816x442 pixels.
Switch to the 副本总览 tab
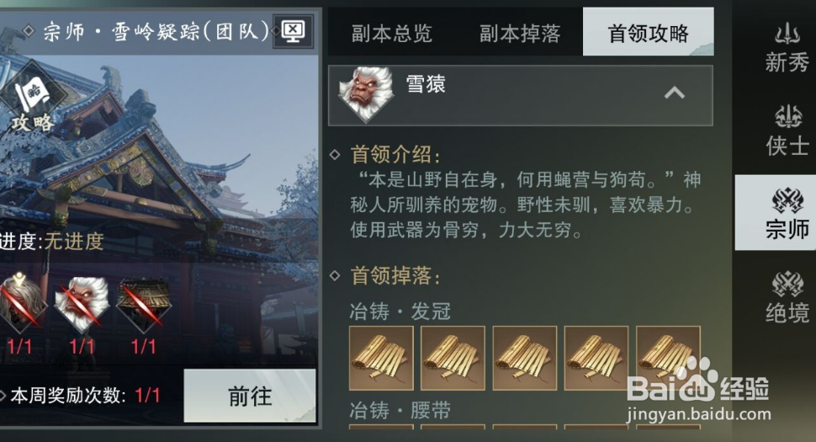click(391, 34)
